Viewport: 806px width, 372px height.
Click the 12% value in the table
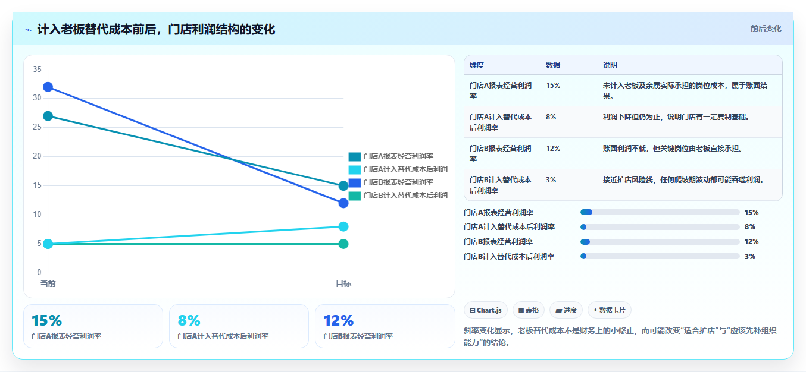click(553, 149)
